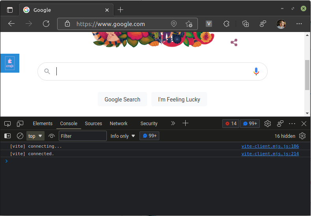Share the Google Doodle
Viewport: 311px width, 216px height.
click(234, 42)
